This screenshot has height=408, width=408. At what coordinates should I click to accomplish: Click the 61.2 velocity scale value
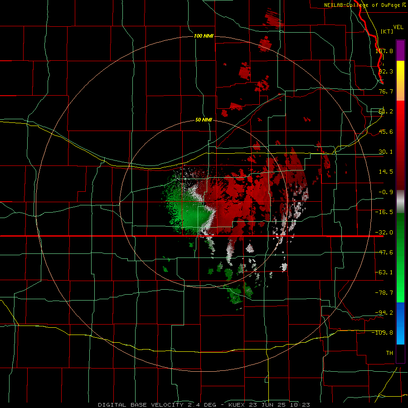coord(386,112)
